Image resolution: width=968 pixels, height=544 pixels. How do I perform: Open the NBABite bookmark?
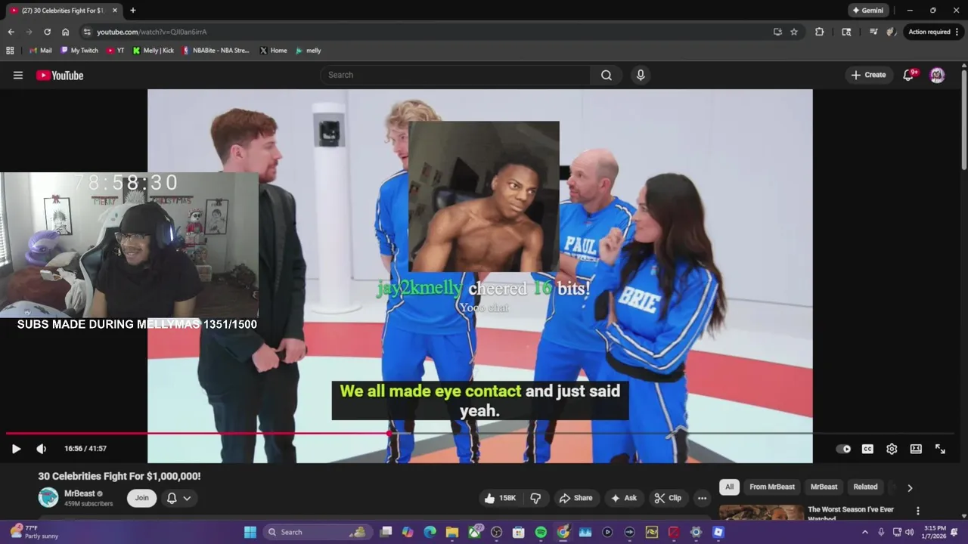pyautogui.click(x=216, y=51)
